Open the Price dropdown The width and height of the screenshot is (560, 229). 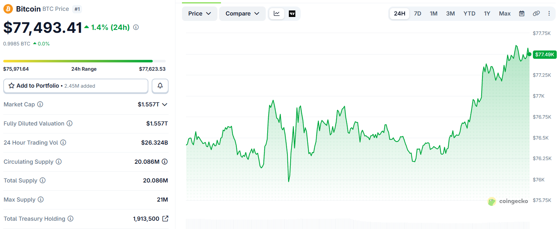200,14
